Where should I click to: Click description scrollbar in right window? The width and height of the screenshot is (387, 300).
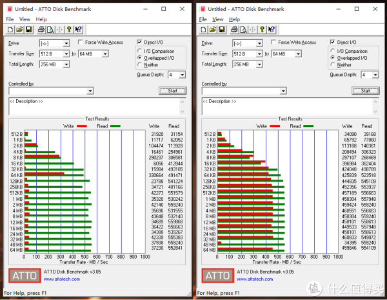pyautogui.click(x=375, y=106)
